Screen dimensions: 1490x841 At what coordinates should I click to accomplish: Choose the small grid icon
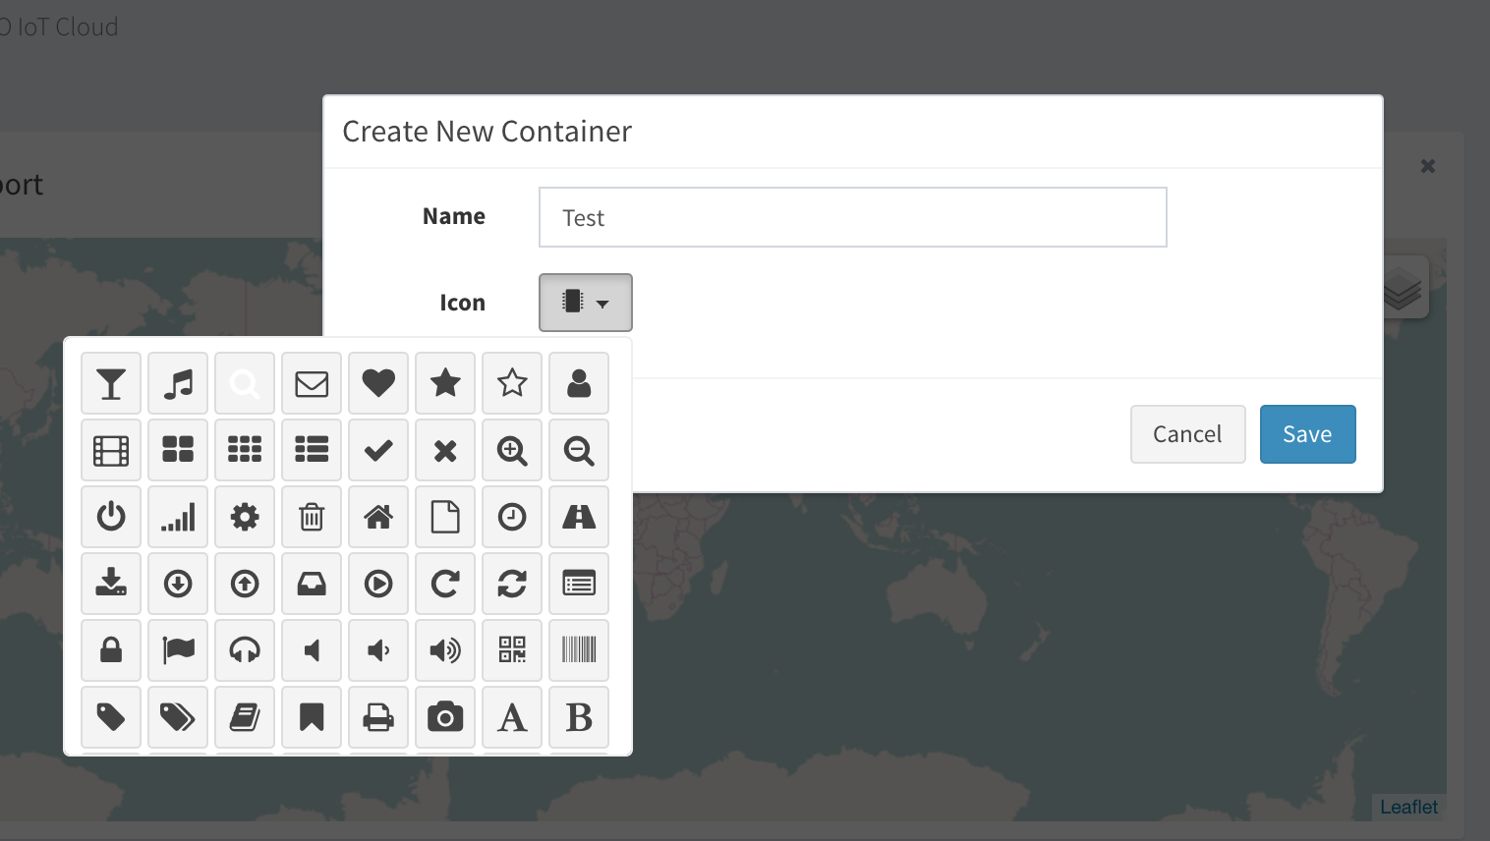tap(245, 450)
